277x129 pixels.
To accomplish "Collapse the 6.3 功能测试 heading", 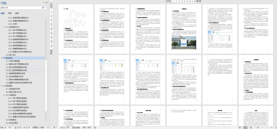I will [x=5, y=95].
